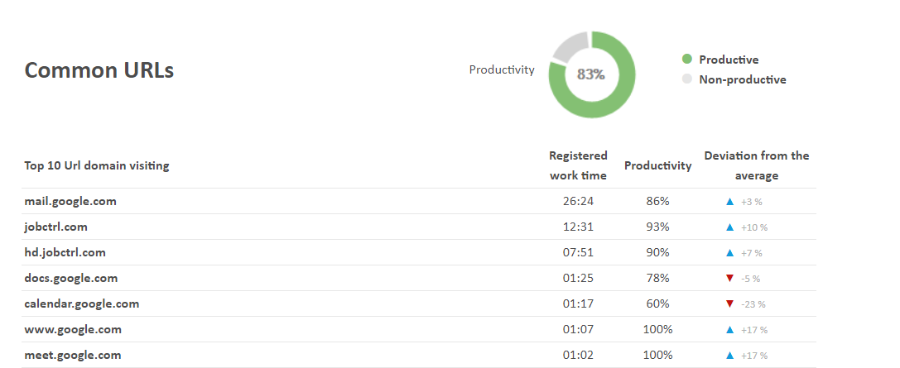The image size is (900, 368).
Task: Toggle the Non-productive legend label
Action: [742, 79]
